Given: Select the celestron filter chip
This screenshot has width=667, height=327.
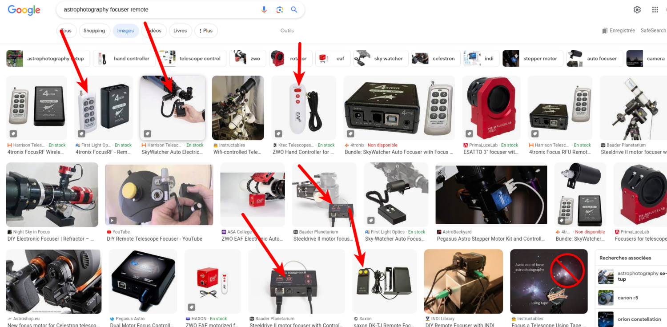Looking at the screenshot, I should [x=435, y=58].
